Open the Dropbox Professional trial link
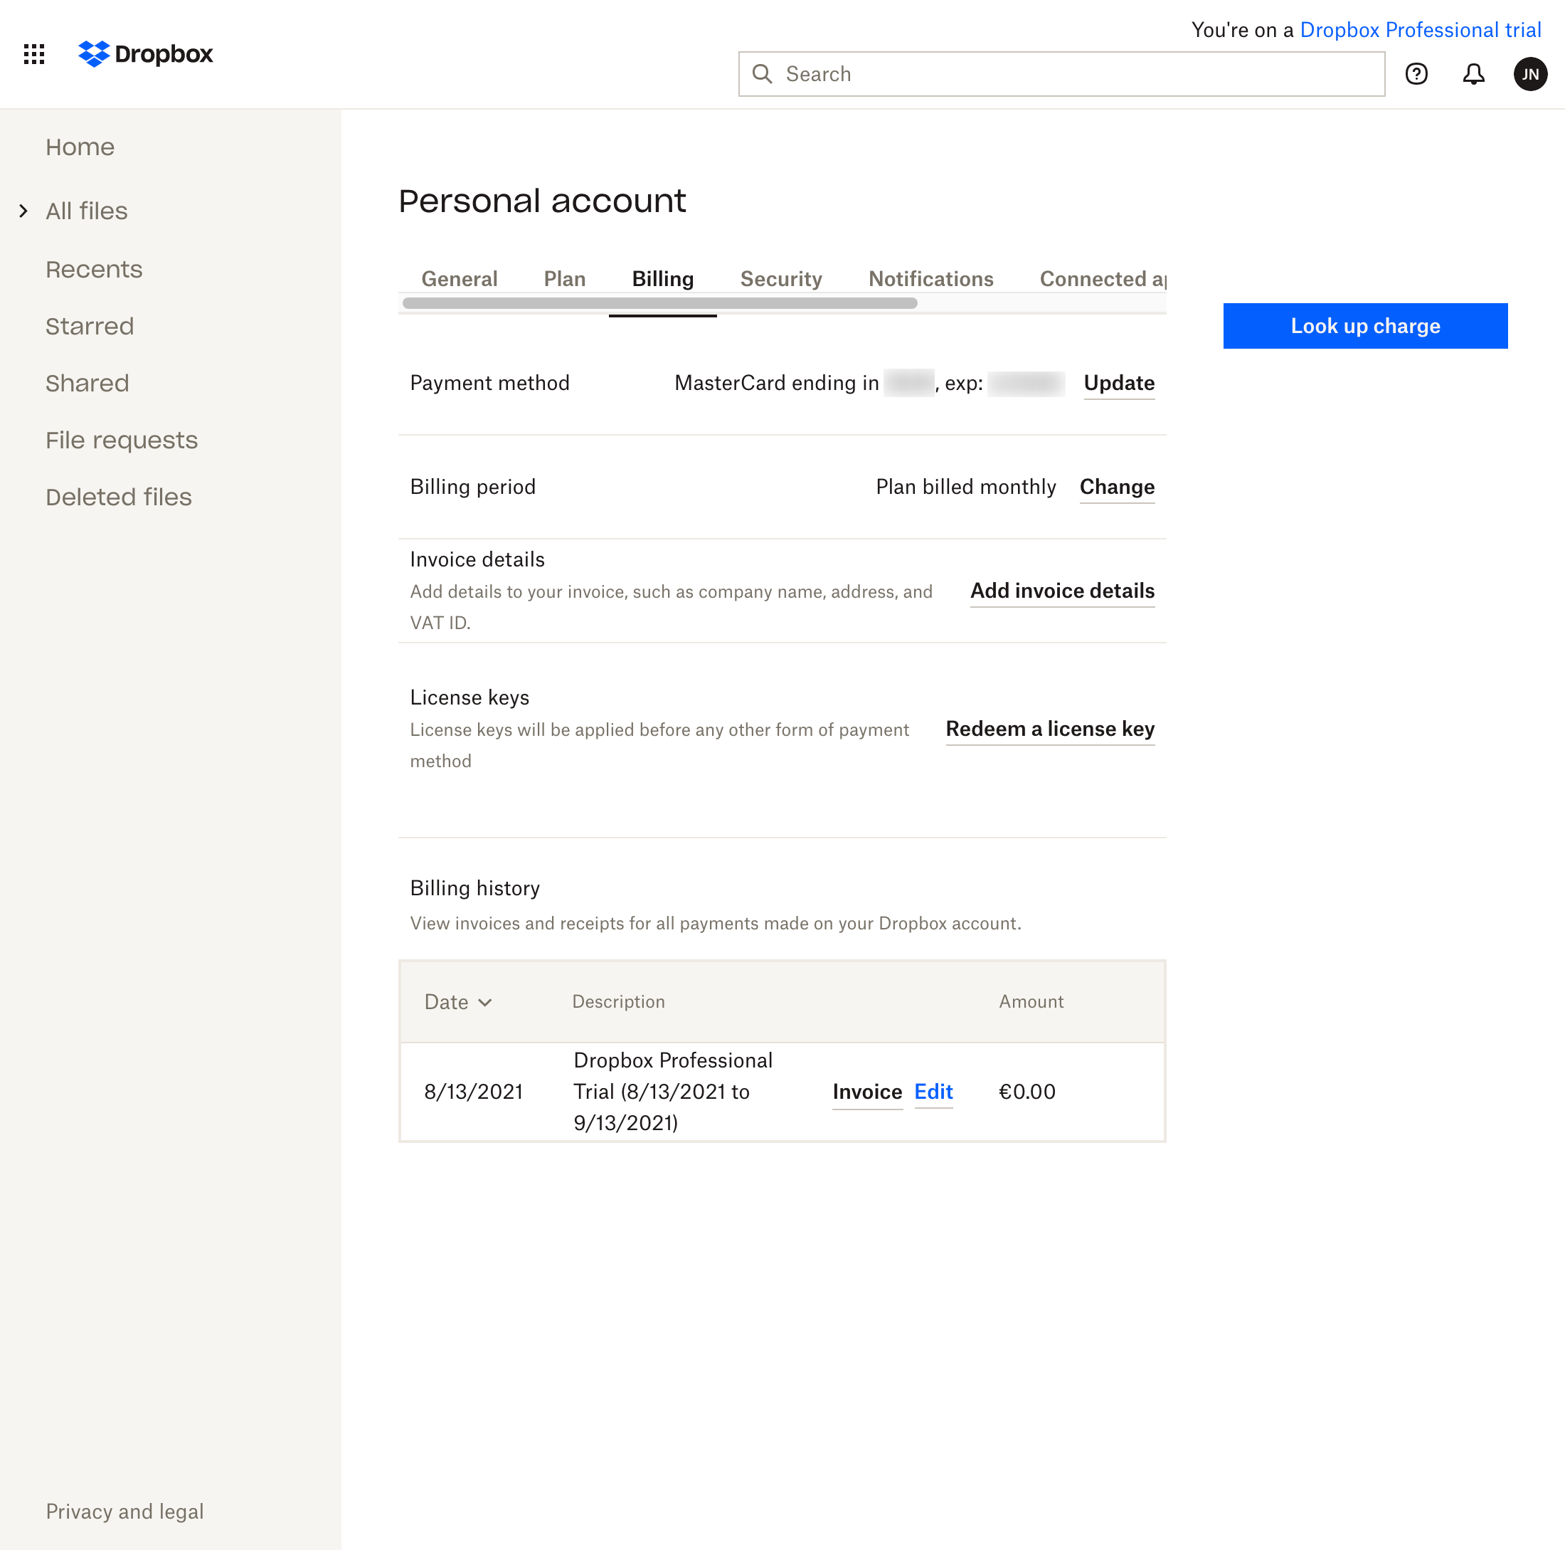 point(1421,29)
